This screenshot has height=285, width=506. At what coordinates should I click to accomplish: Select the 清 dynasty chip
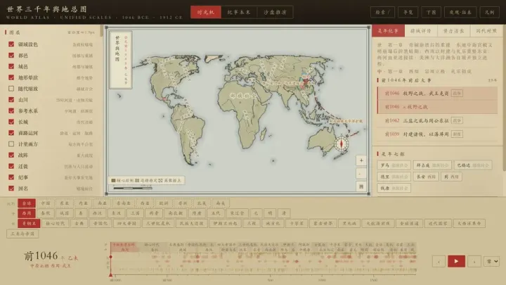284,213
